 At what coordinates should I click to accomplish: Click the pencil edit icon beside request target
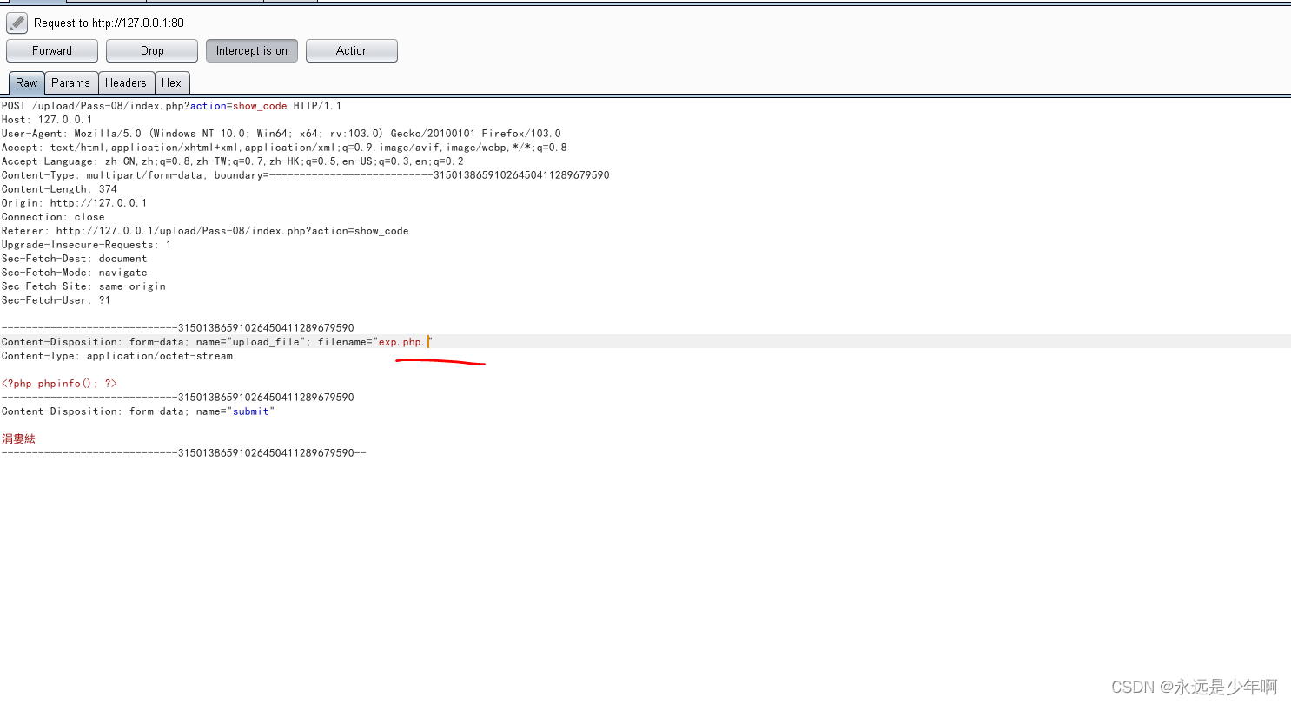point(17,23)
